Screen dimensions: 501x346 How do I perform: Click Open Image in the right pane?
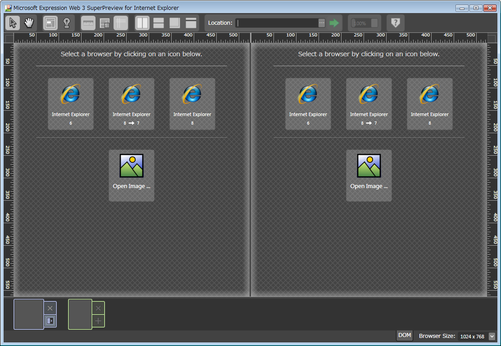tap(369, 175)
